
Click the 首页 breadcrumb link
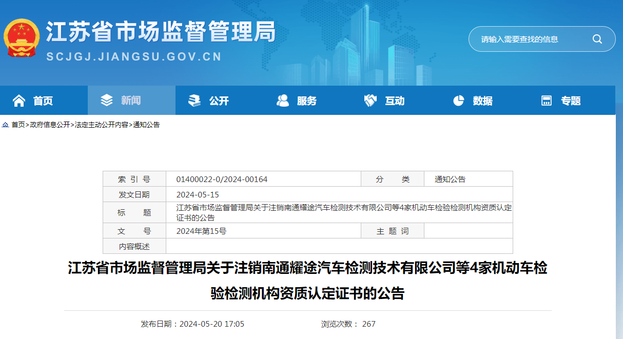tap(18, 125)
